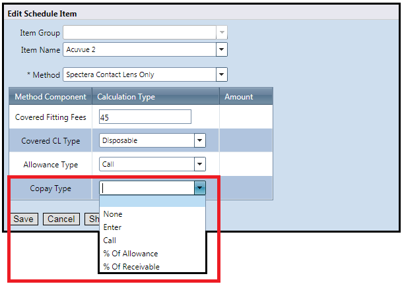Click the Covered CL Type Disposable field

146,140
